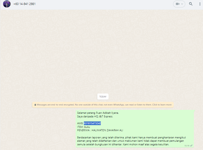This screenshot has height=150, width=203.
Task: Search messages with magnifier icon
Action: pyautogui.click(x=191, y=4)
